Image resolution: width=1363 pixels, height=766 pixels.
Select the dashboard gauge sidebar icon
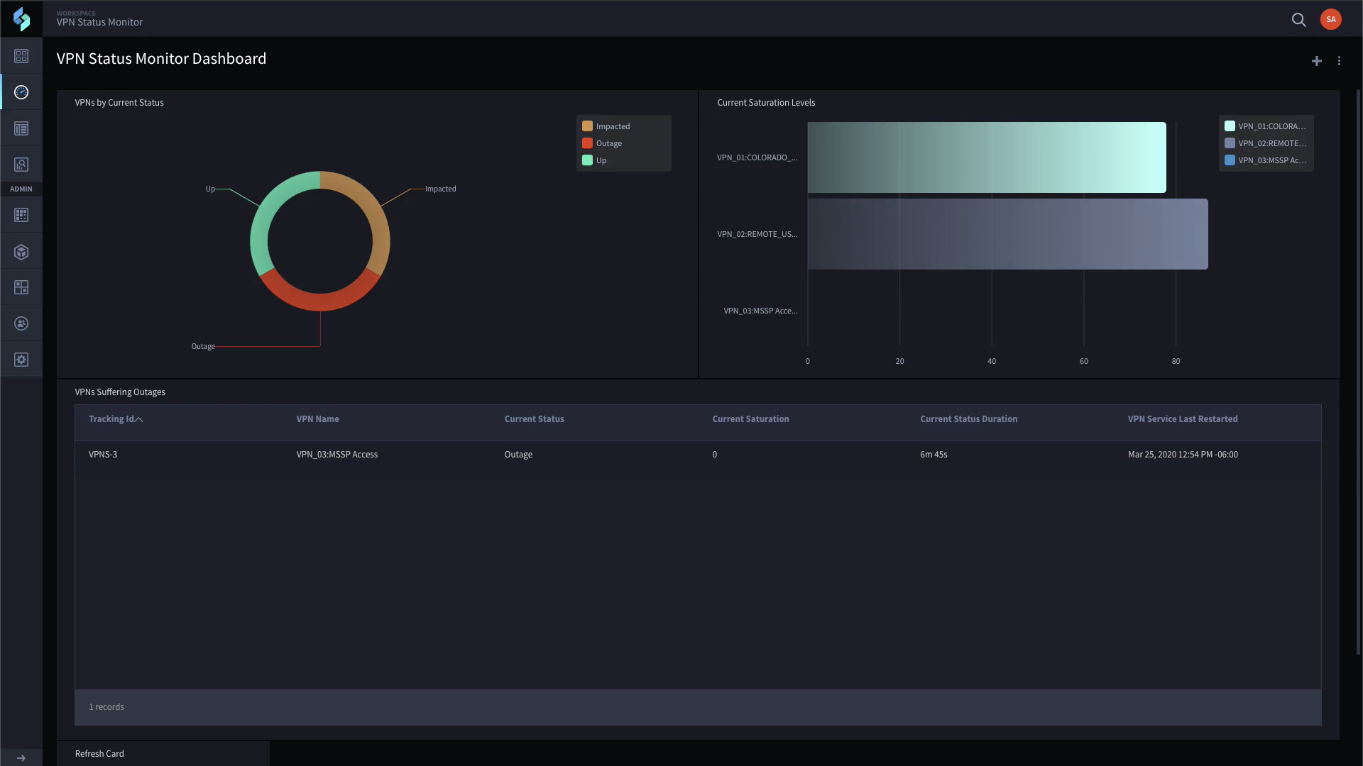(21, 92)
